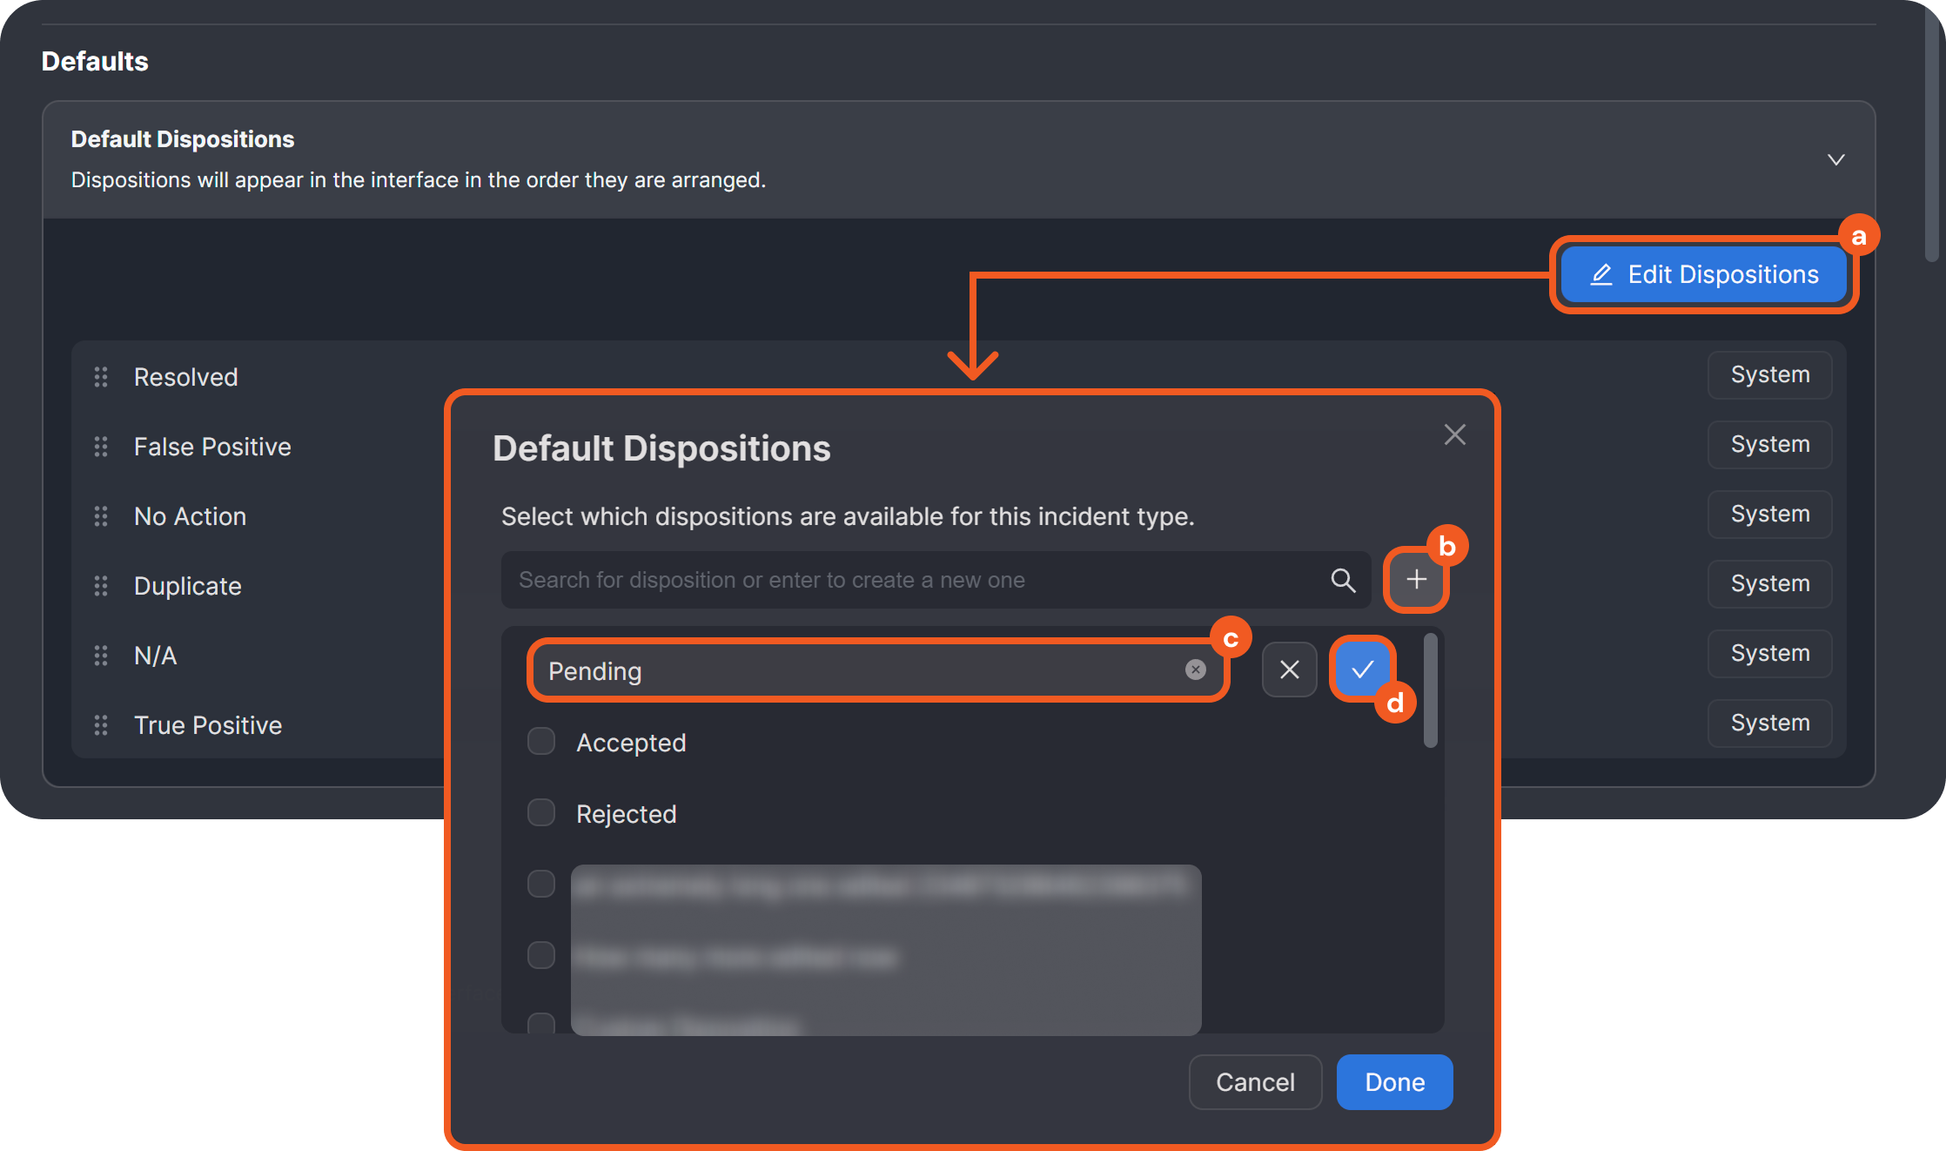Check the Rejected disposition checkbox
This screenshot has height=1151, width=1946.
pyautogui.click(x=541, y=813)
